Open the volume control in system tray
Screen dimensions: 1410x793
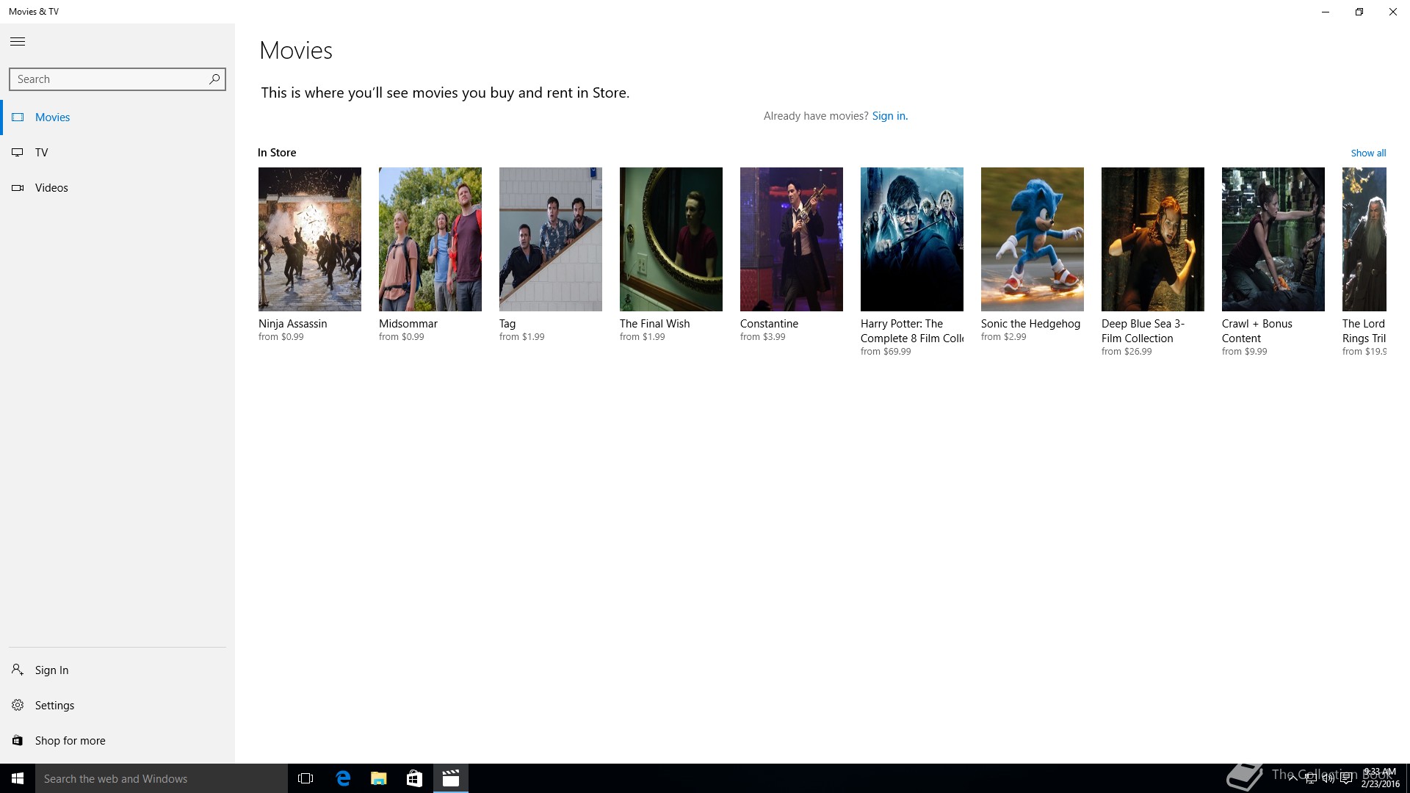1328,778
